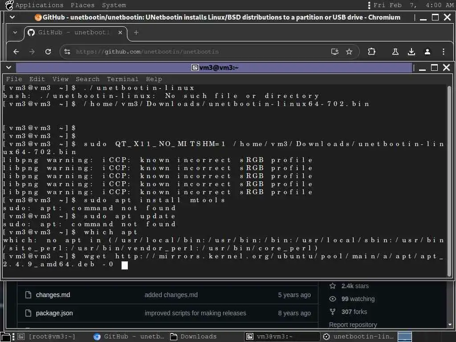View site information icon in address bar
Screen dimensions: 456x342
click(67, 52)
